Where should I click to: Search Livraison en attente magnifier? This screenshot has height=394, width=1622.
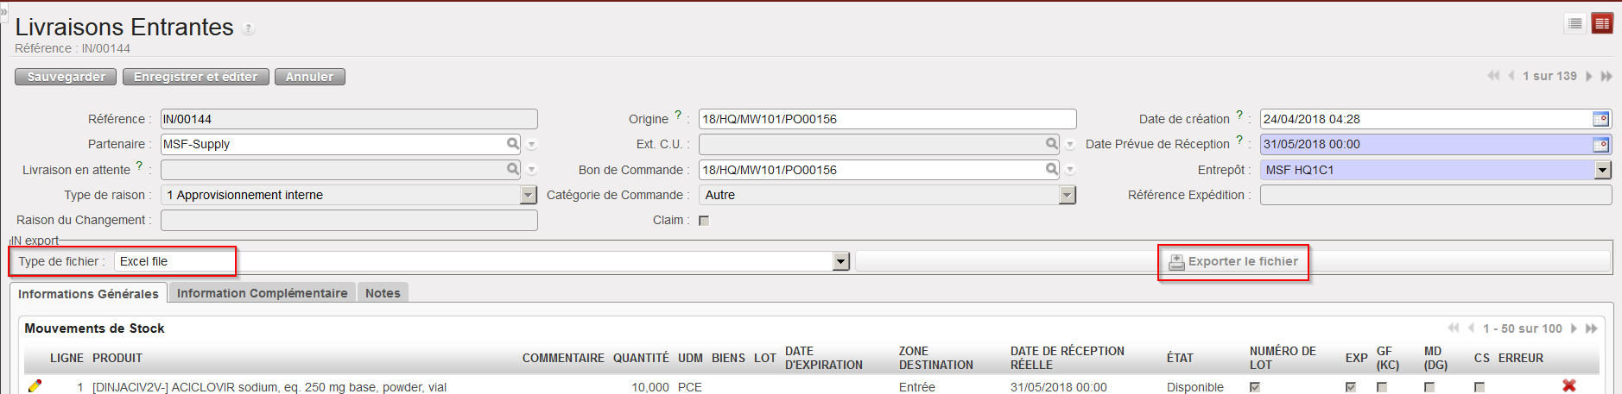click(x=513, y=170)
